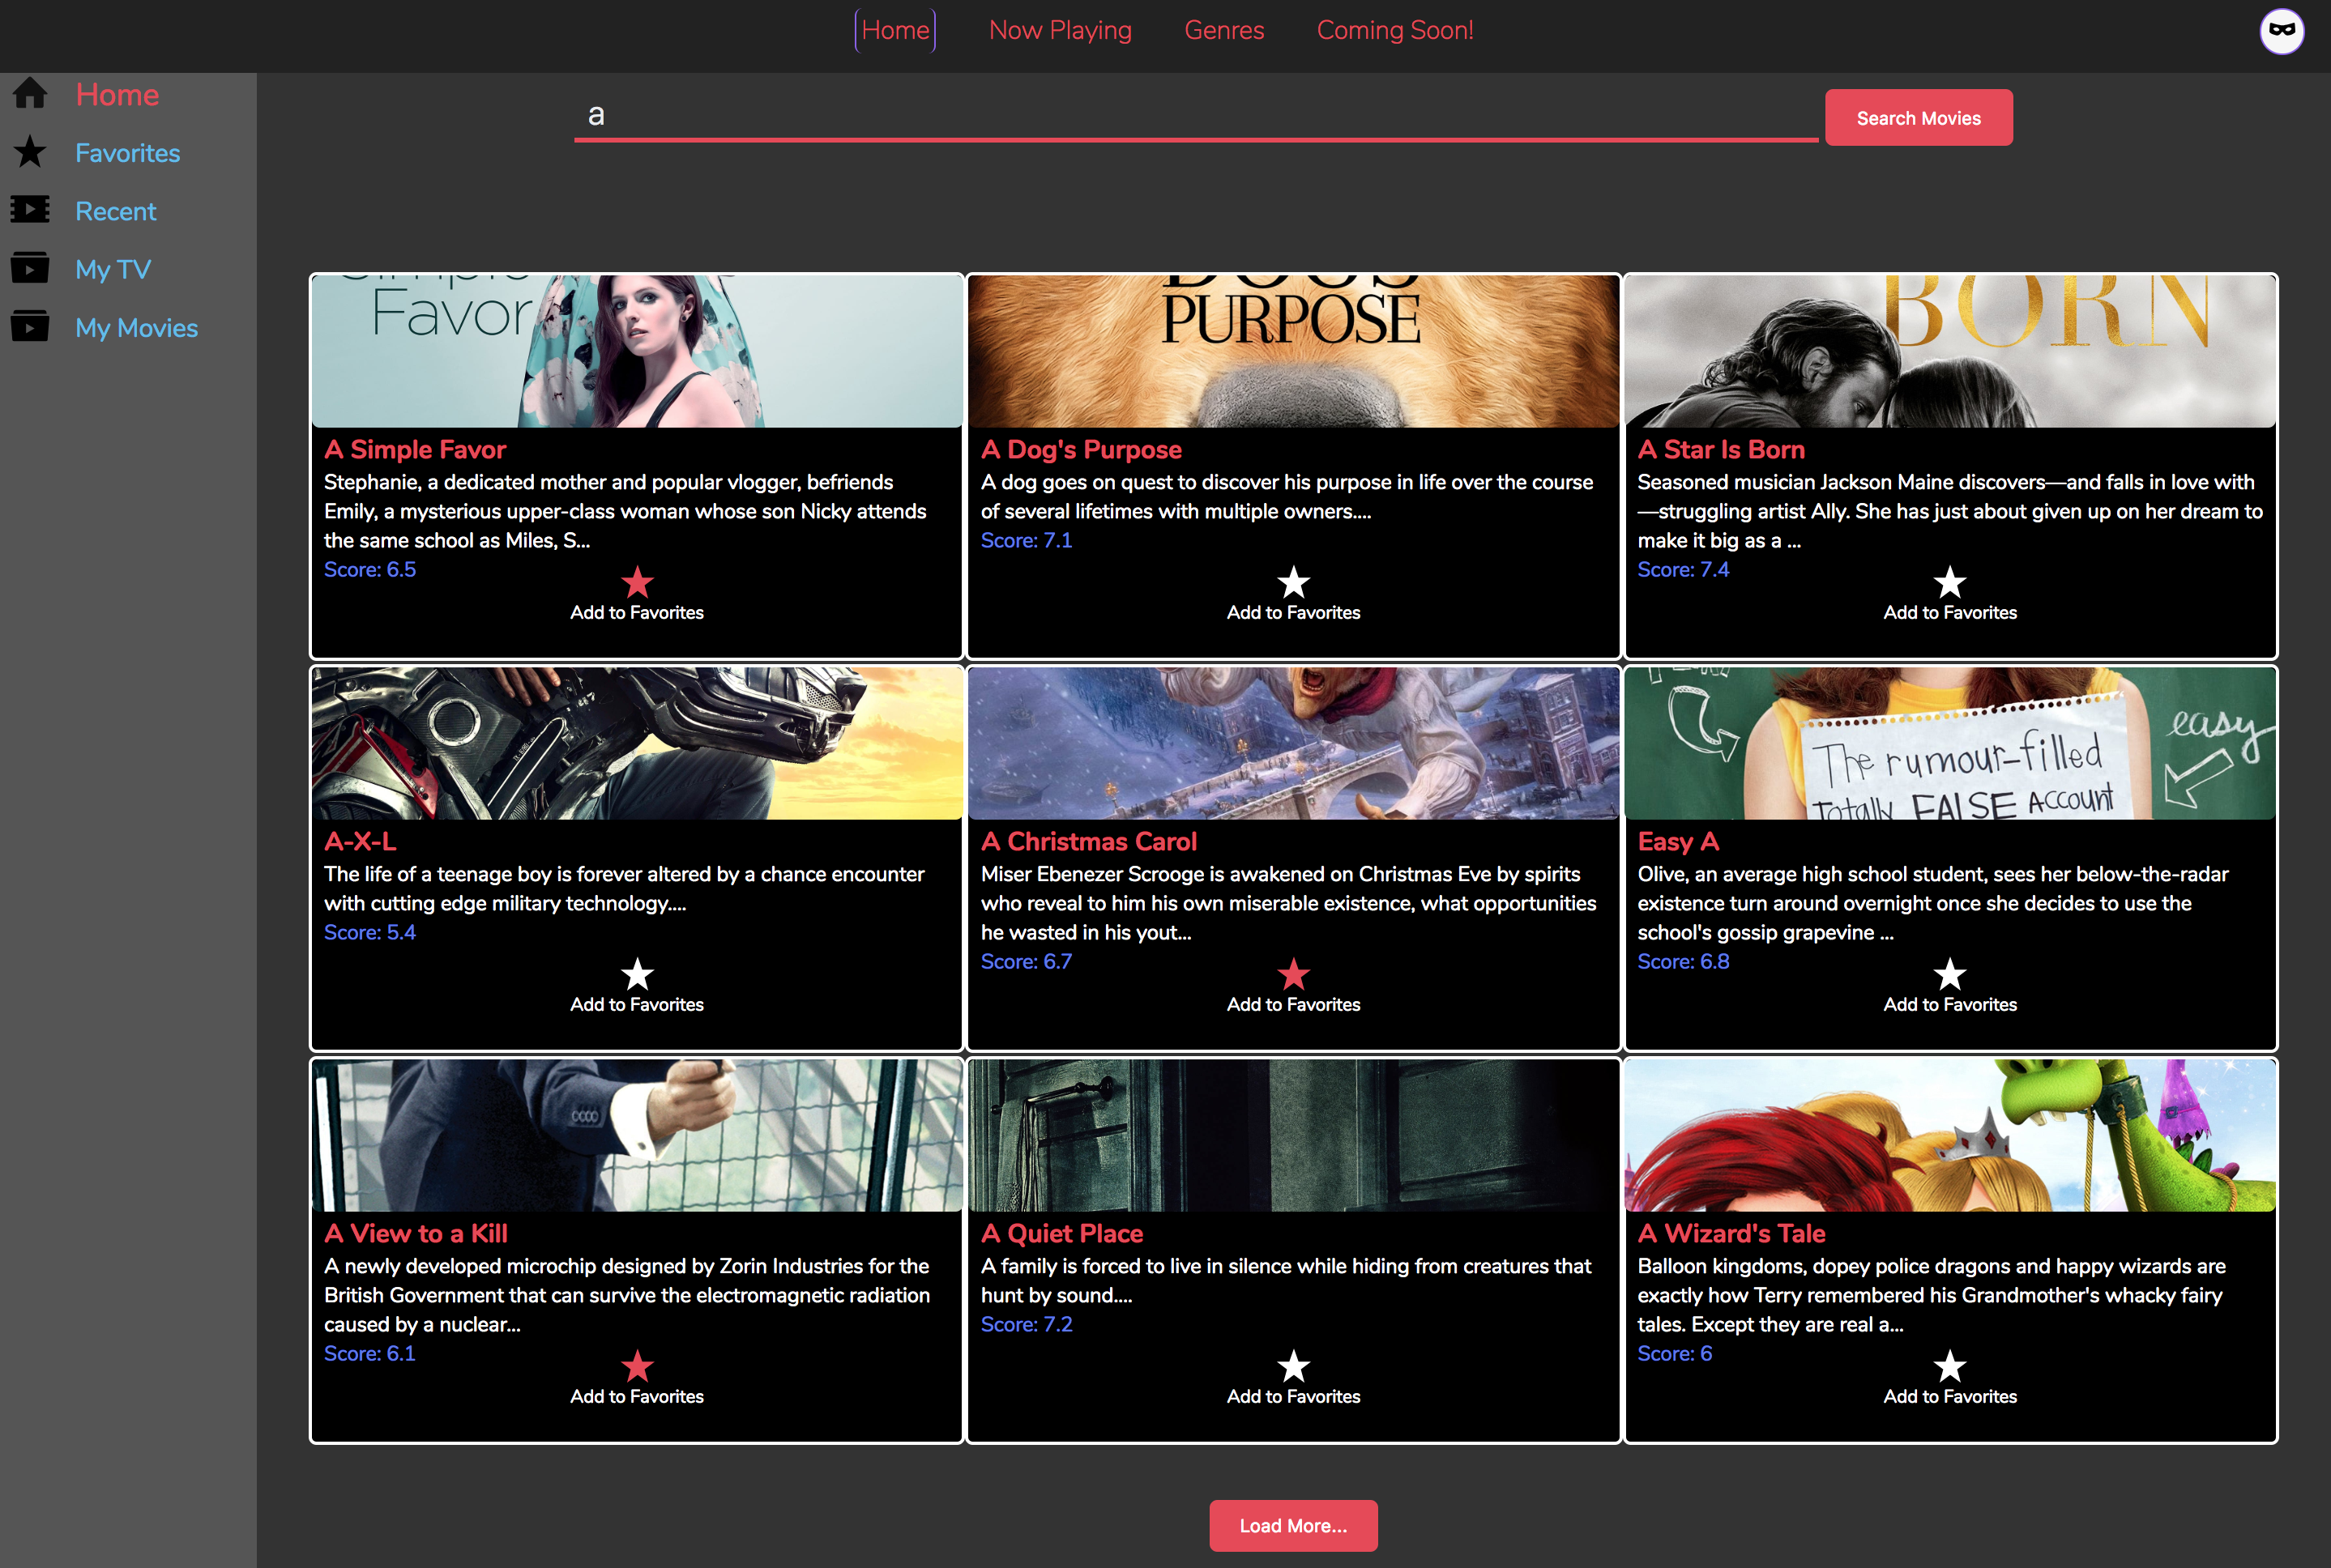Click the house icon in sidebar
Image resolution: width=2331 pixels, height=1568 pixels.
pos(30,93)
